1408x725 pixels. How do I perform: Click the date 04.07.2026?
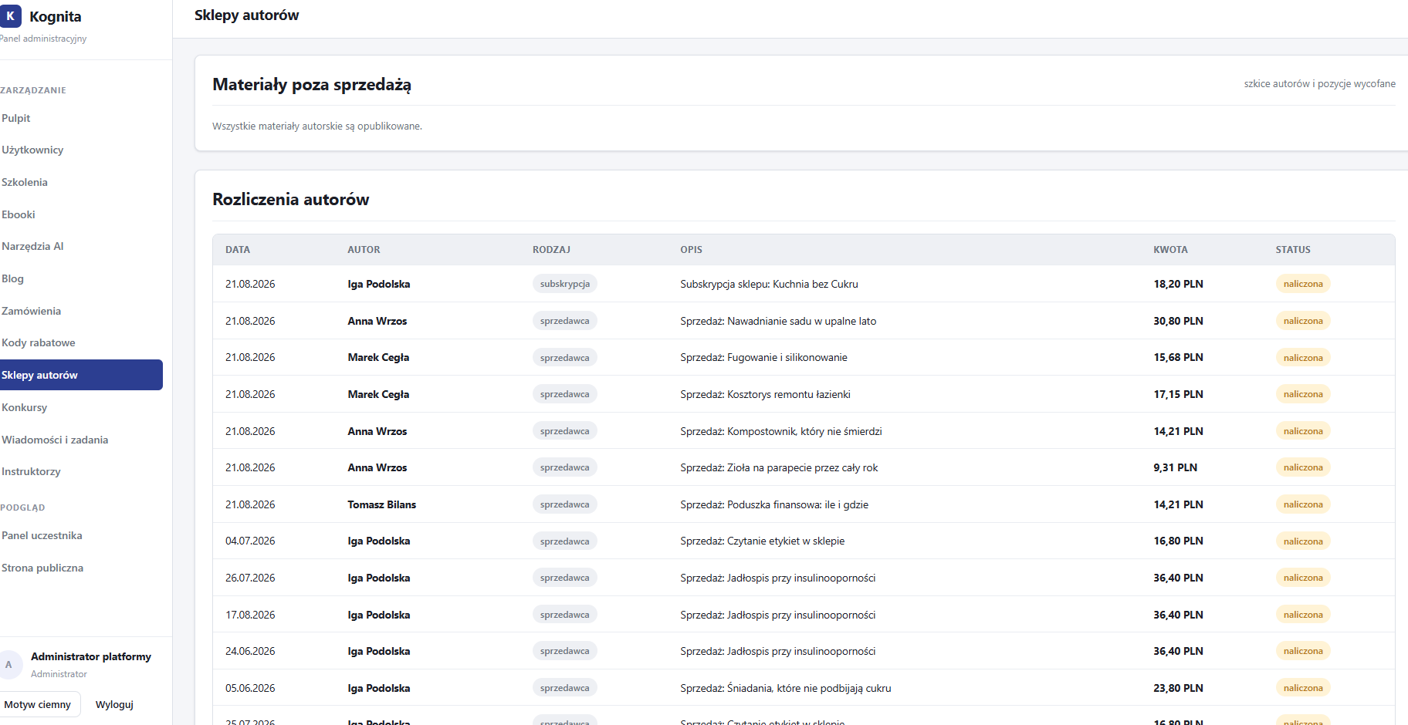250,541
